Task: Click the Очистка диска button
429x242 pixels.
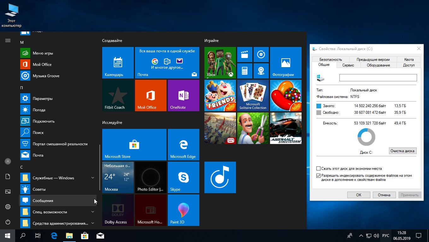Action: point(403,151)
